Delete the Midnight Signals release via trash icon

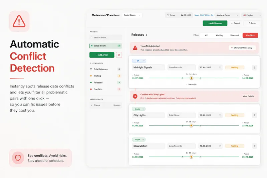[254, 67]
